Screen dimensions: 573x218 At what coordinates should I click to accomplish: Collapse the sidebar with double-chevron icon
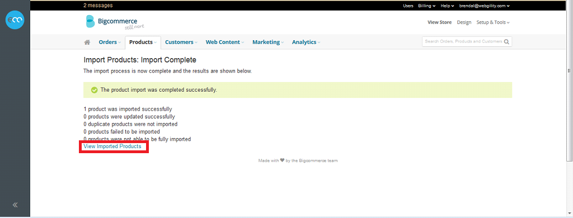(x=15, y=205)
